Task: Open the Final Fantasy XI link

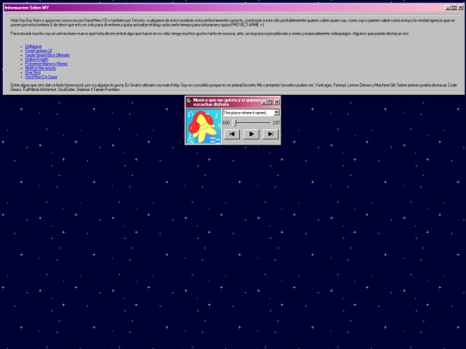Action: click(x=38, y=51)
